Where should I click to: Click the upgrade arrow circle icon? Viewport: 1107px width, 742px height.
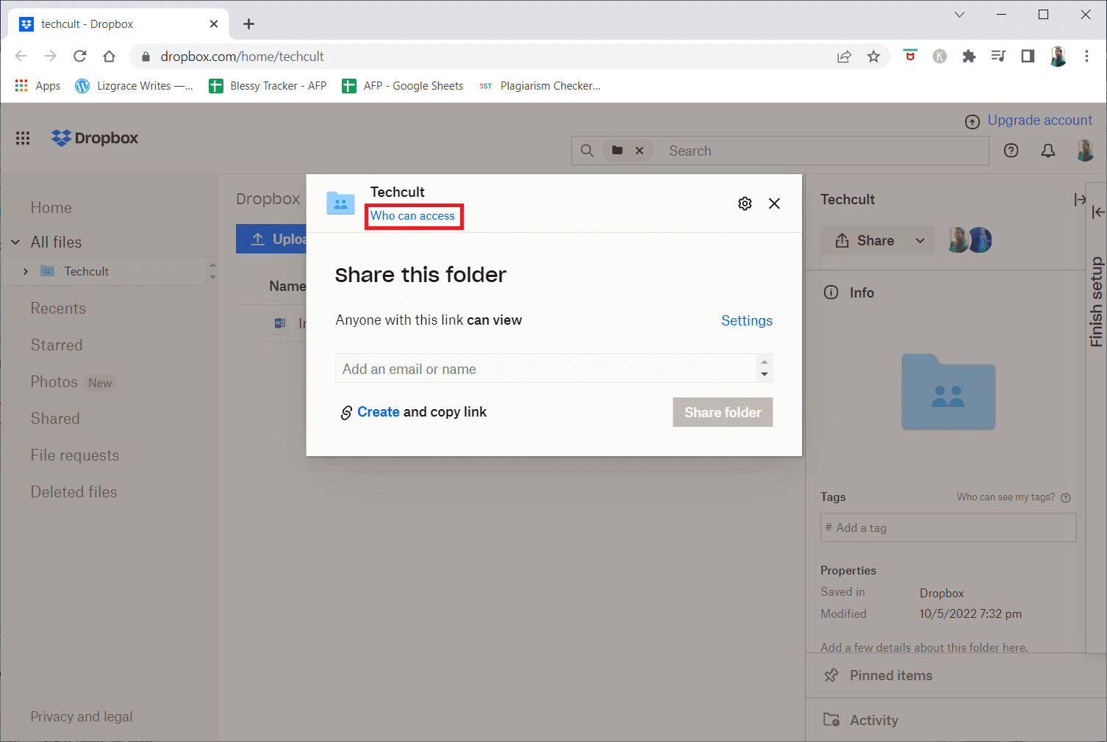(972, 122)
